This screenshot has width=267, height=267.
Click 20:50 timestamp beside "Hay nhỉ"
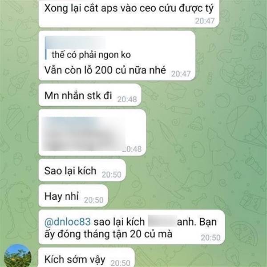(x=93, y=200)
